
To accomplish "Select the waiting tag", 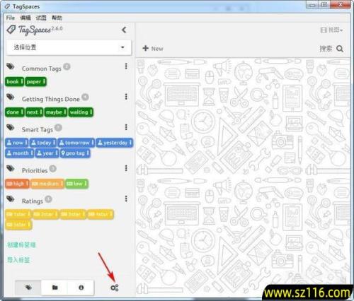I will click(x=81, y=112).
